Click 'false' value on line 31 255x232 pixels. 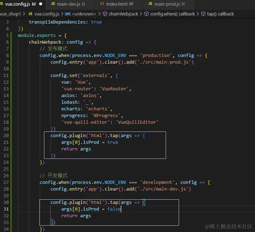[x=114, y=209]
